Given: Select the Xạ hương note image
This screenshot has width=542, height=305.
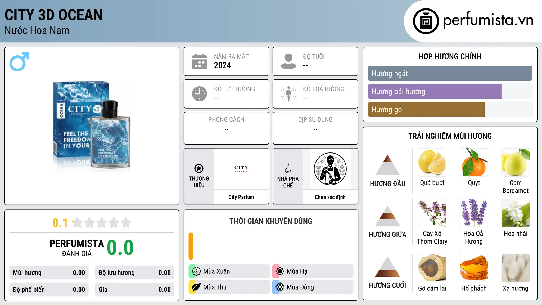Looking at the screenshot, I should click(516, 268).
